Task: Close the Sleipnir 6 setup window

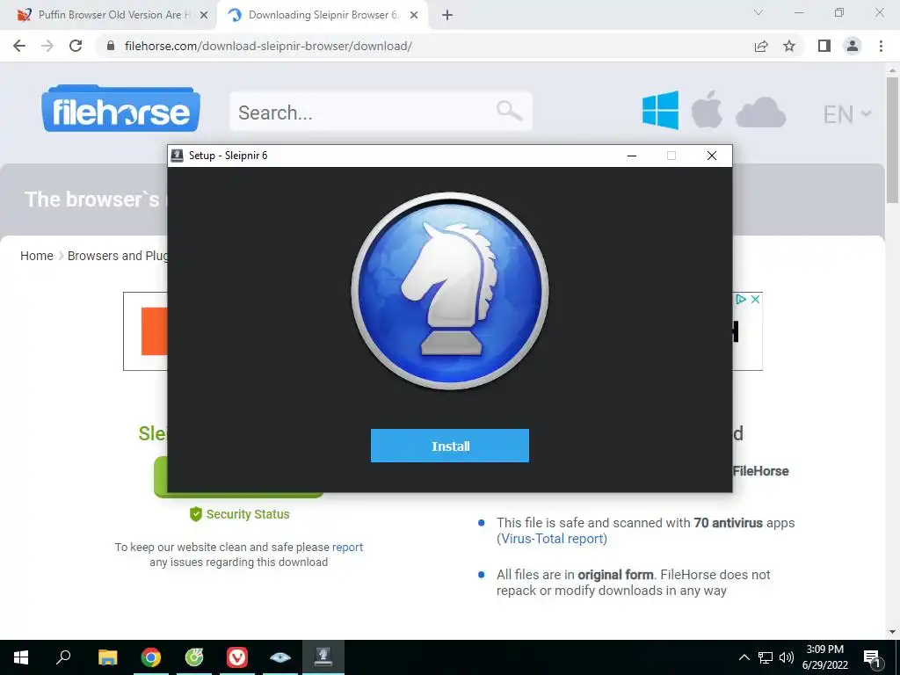Action: pos(712,156)
